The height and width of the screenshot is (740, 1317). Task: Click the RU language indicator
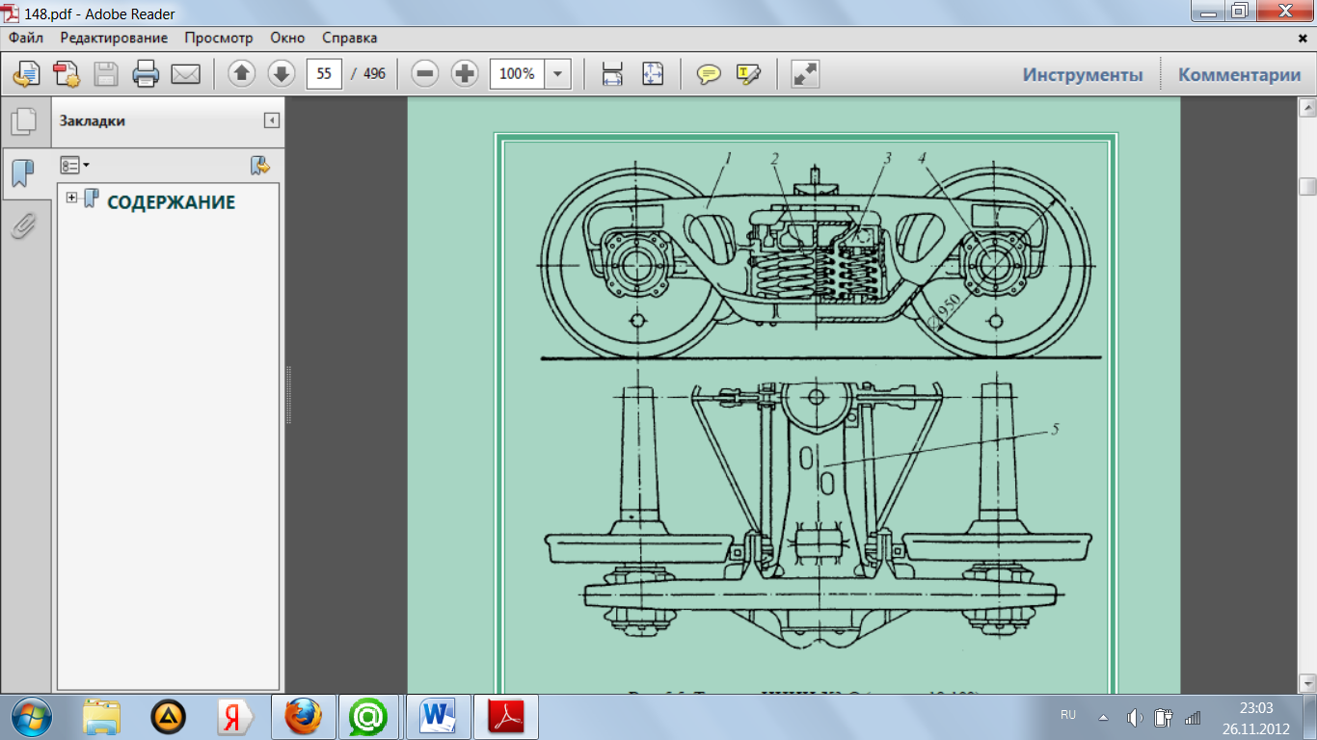tap(1068, 715)
